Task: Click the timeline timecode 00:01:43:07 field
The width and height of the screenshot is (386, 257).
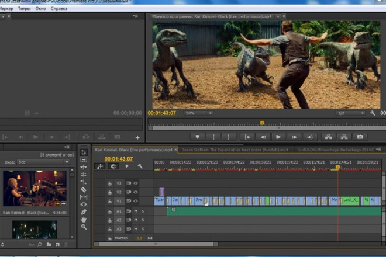Action: point(119,159)
